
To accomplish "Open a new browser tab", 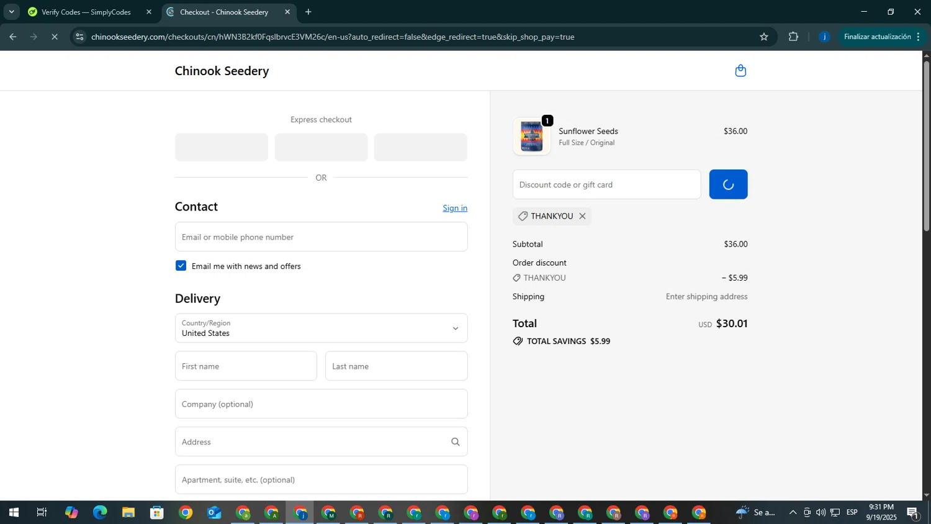I will click(x=308, y=12).
